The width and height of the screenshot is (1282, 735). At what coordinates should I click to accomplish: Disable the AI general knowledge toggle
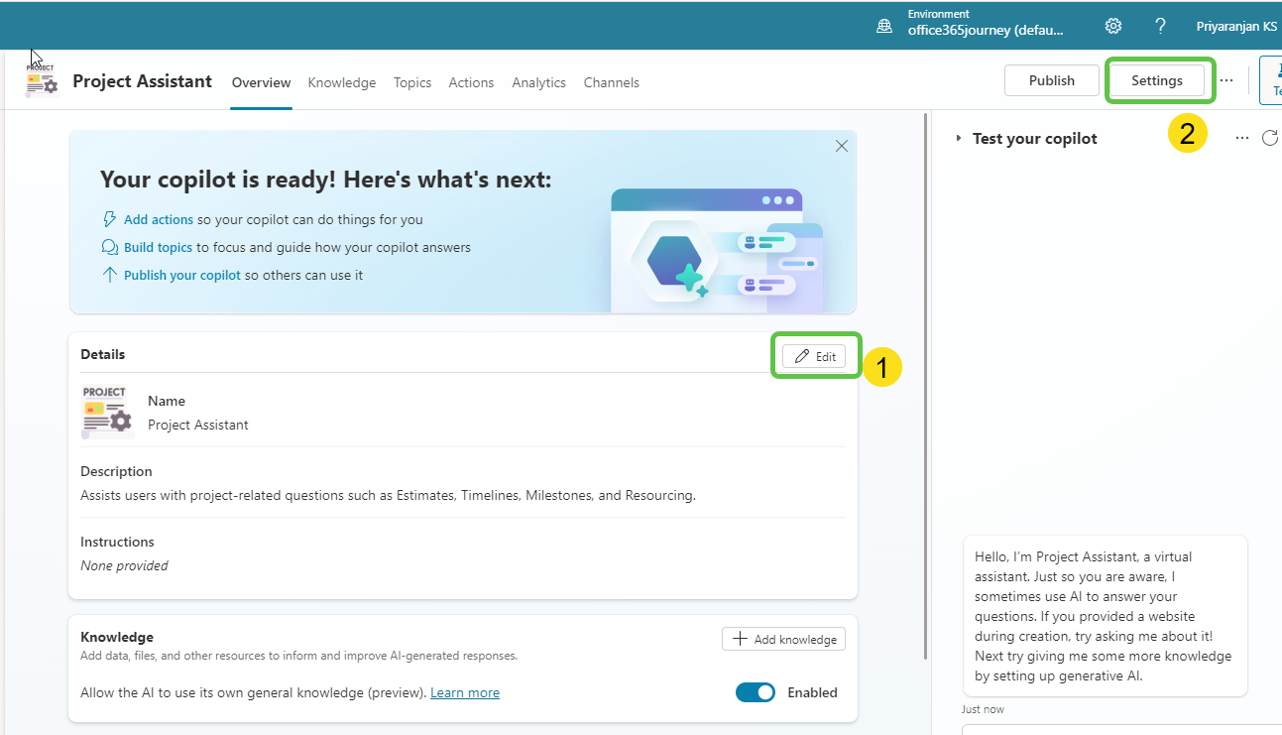tap(755, 692)
